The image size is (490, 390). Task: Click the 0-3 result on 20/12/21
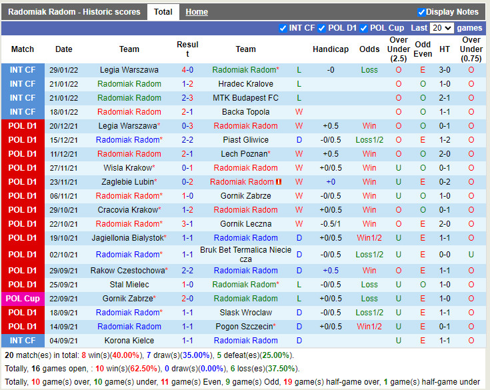187,126
